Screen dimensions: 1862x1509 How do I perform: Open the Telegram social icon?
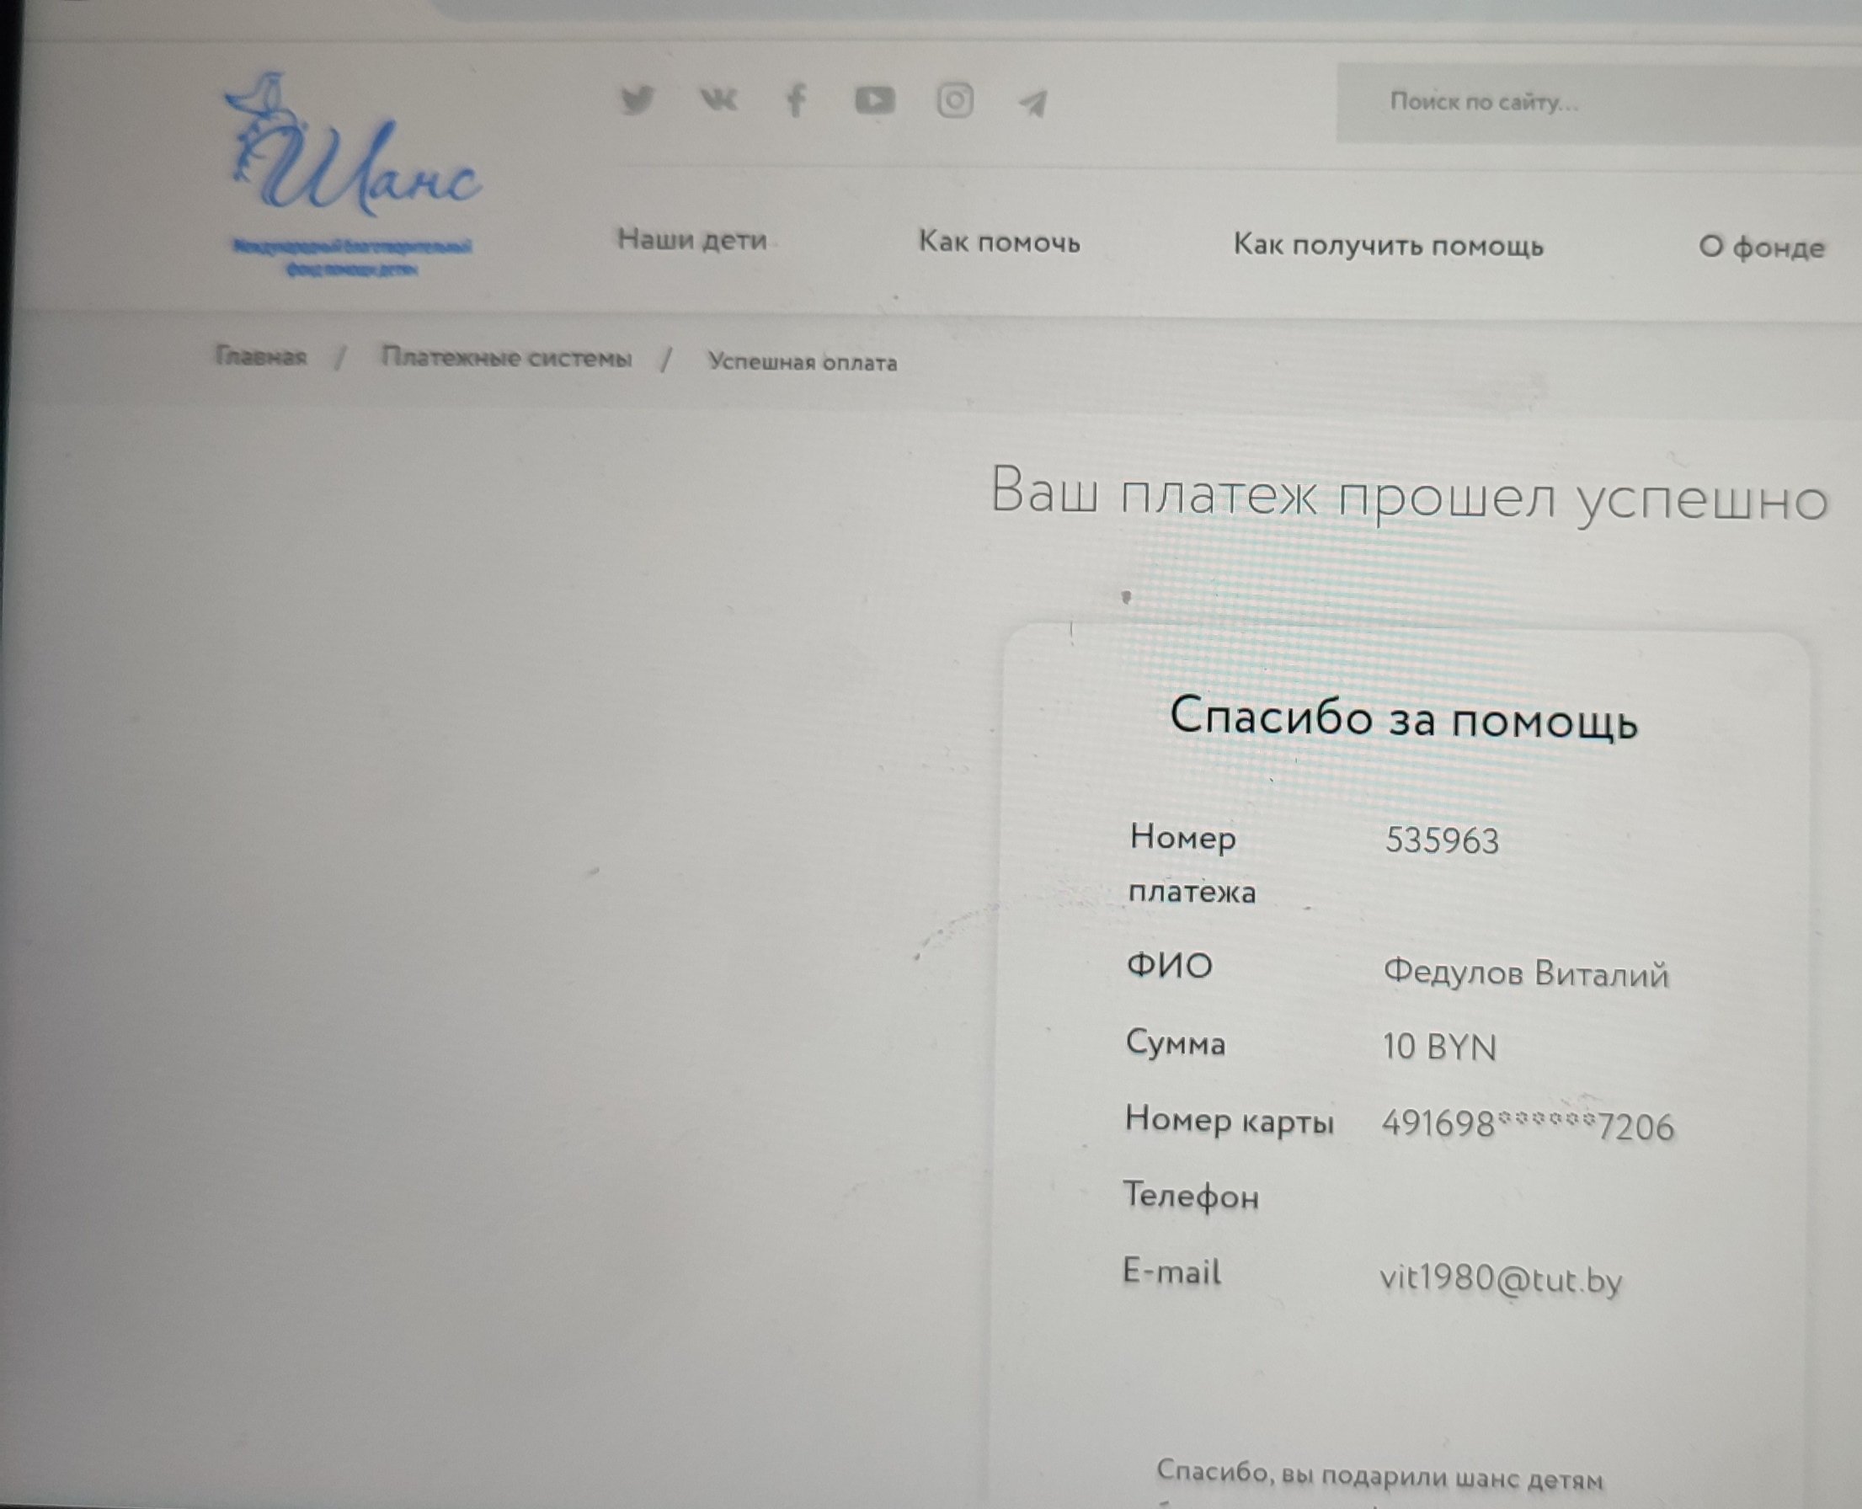(1032, 103)
